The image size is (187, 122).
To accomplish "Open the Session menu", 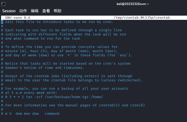I will click(x=9, y=11).
